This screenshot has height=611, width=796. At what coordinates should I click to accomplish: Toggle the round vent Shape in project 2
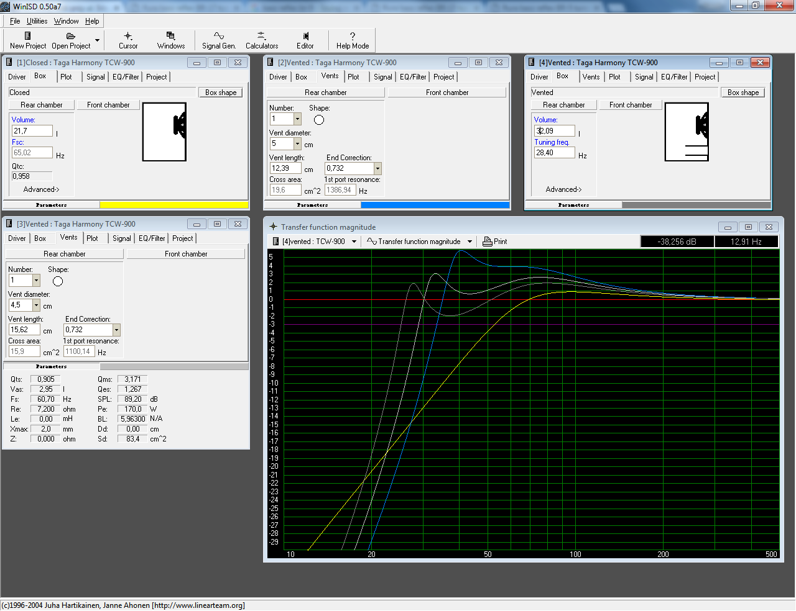319,120
